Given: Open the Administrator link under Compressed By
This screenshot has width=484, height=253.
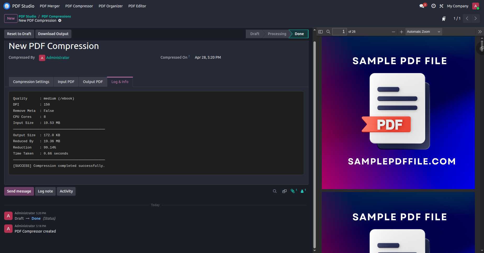Looking at the screenshot, I should (x=58, y=58).
